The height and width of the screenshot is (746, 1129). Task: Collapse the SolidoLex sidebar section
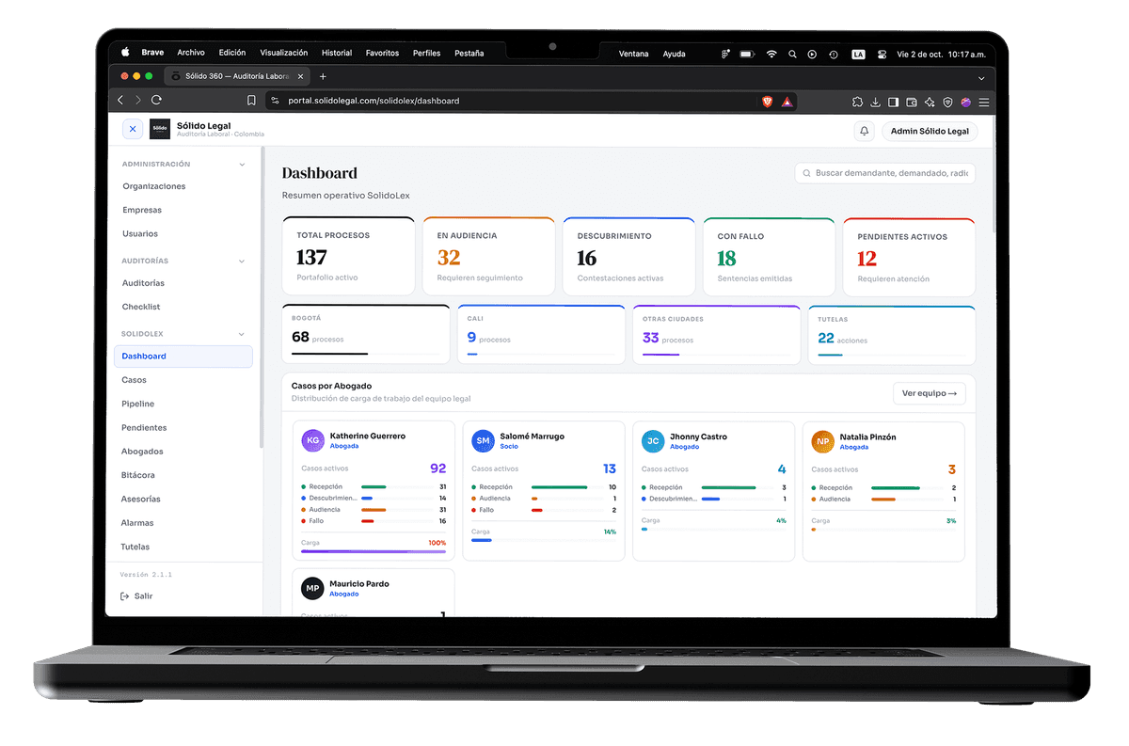(x=242, y=334)
